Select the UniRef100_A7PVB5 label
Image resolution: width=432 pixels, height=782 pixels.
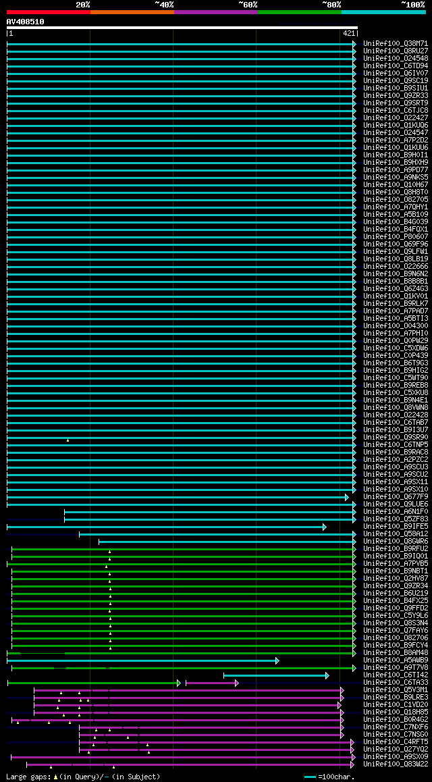point(396,564)
